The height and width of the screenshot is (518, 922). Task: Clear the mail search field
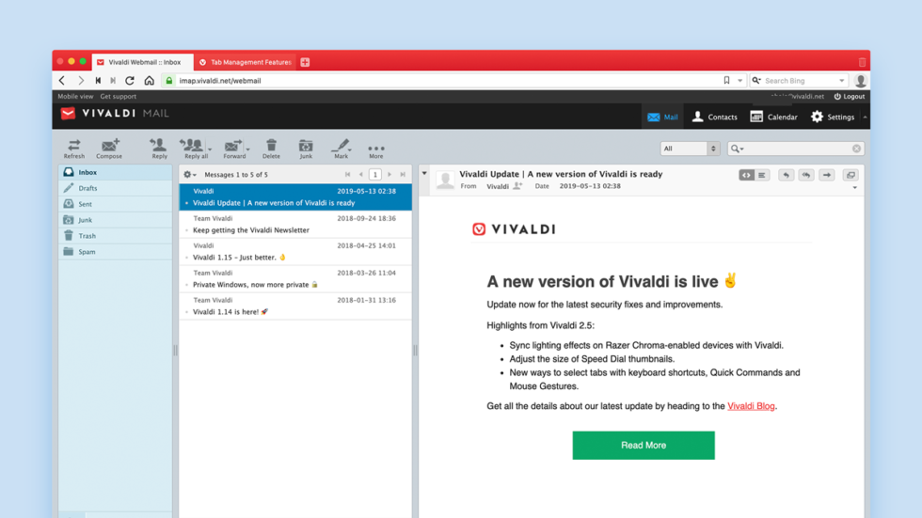click(x=857, y=149)
